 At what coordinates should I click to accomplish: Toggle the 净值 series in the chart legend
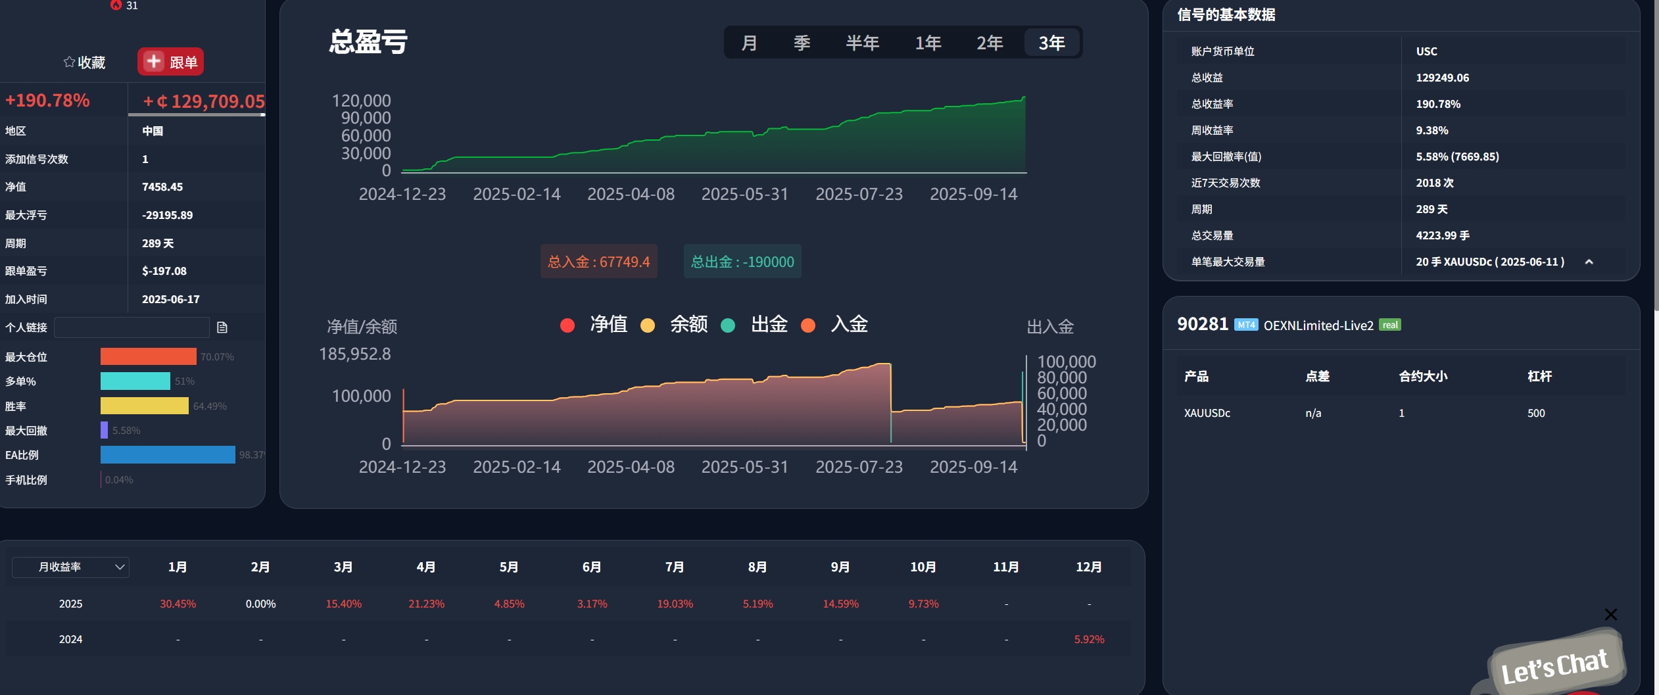point(594,325)
